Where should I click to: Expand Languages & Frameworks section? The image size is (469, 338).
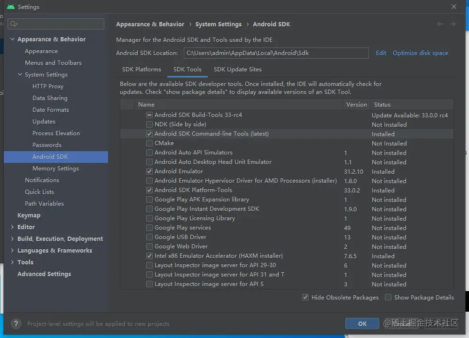click(12, 250)
